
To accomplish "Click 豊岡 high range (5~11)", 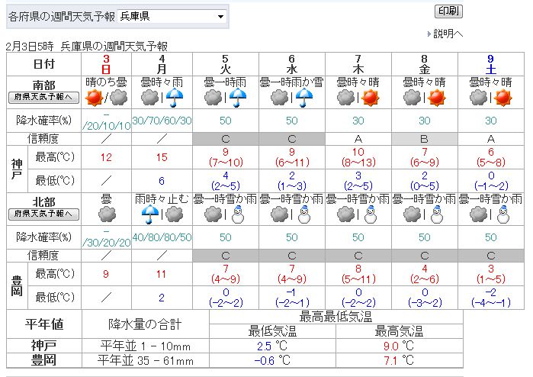I will pos(358,279).
